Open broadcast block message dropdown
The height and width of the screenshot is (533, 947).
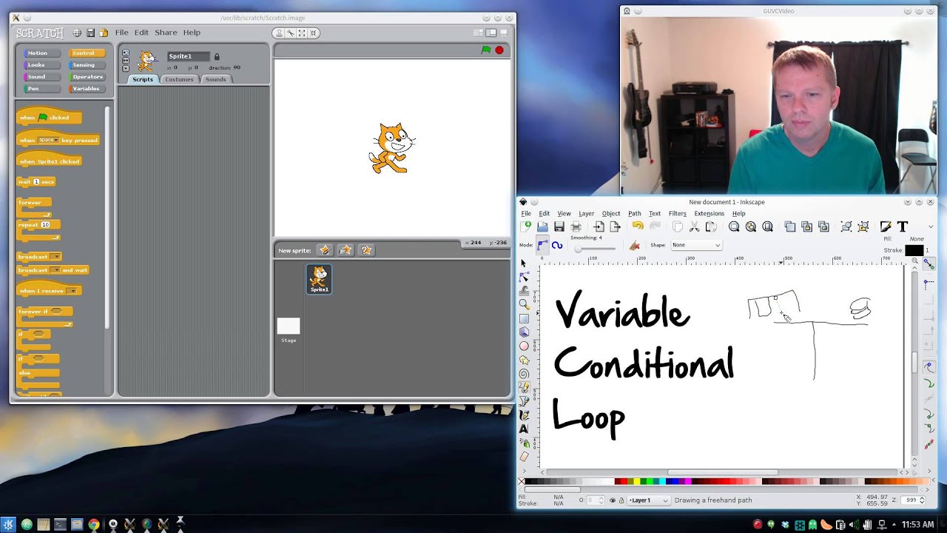tap(55, 257)
